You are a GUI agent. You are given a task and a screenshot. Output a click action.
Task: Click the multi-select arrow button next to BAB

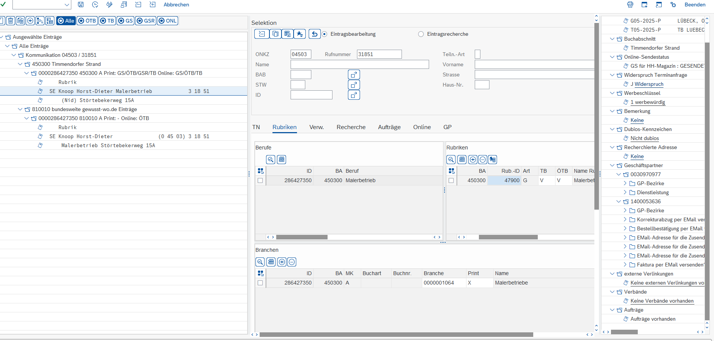tap(354, 75)
